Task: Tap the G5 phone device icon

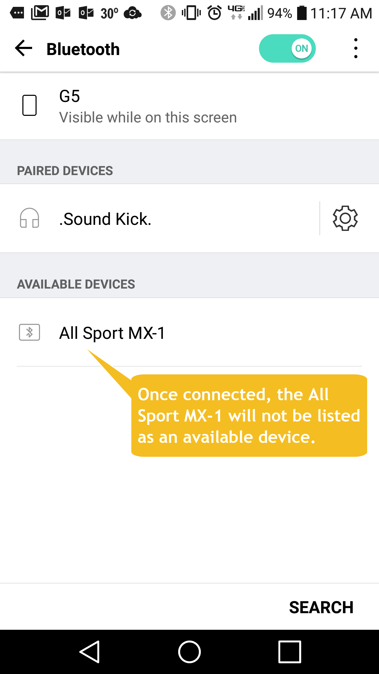Action: pyautogui.click(x=29, y=105)
